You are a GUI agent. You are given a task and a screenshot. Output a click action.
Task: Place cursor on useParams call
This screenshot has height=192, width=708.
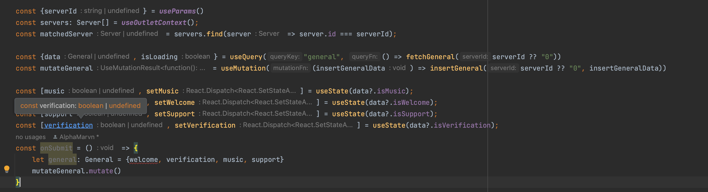point(177,11)
